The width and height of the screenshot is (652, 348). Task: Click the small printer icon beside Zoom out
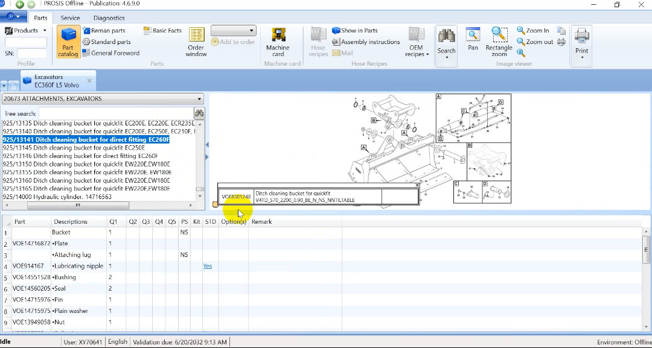561,42
